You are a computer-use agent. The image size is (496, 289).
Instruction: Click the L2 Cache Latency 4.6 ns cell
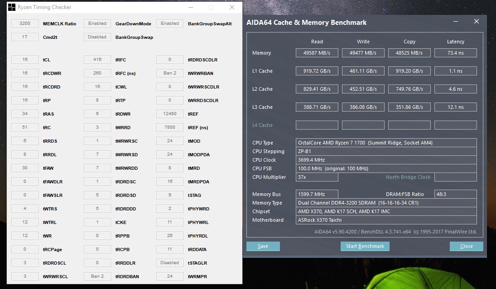coord(456,89)
